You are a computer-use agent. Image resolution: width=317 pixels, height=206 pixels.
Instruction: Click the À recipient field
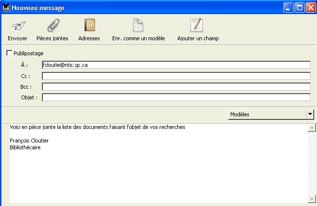176,65
